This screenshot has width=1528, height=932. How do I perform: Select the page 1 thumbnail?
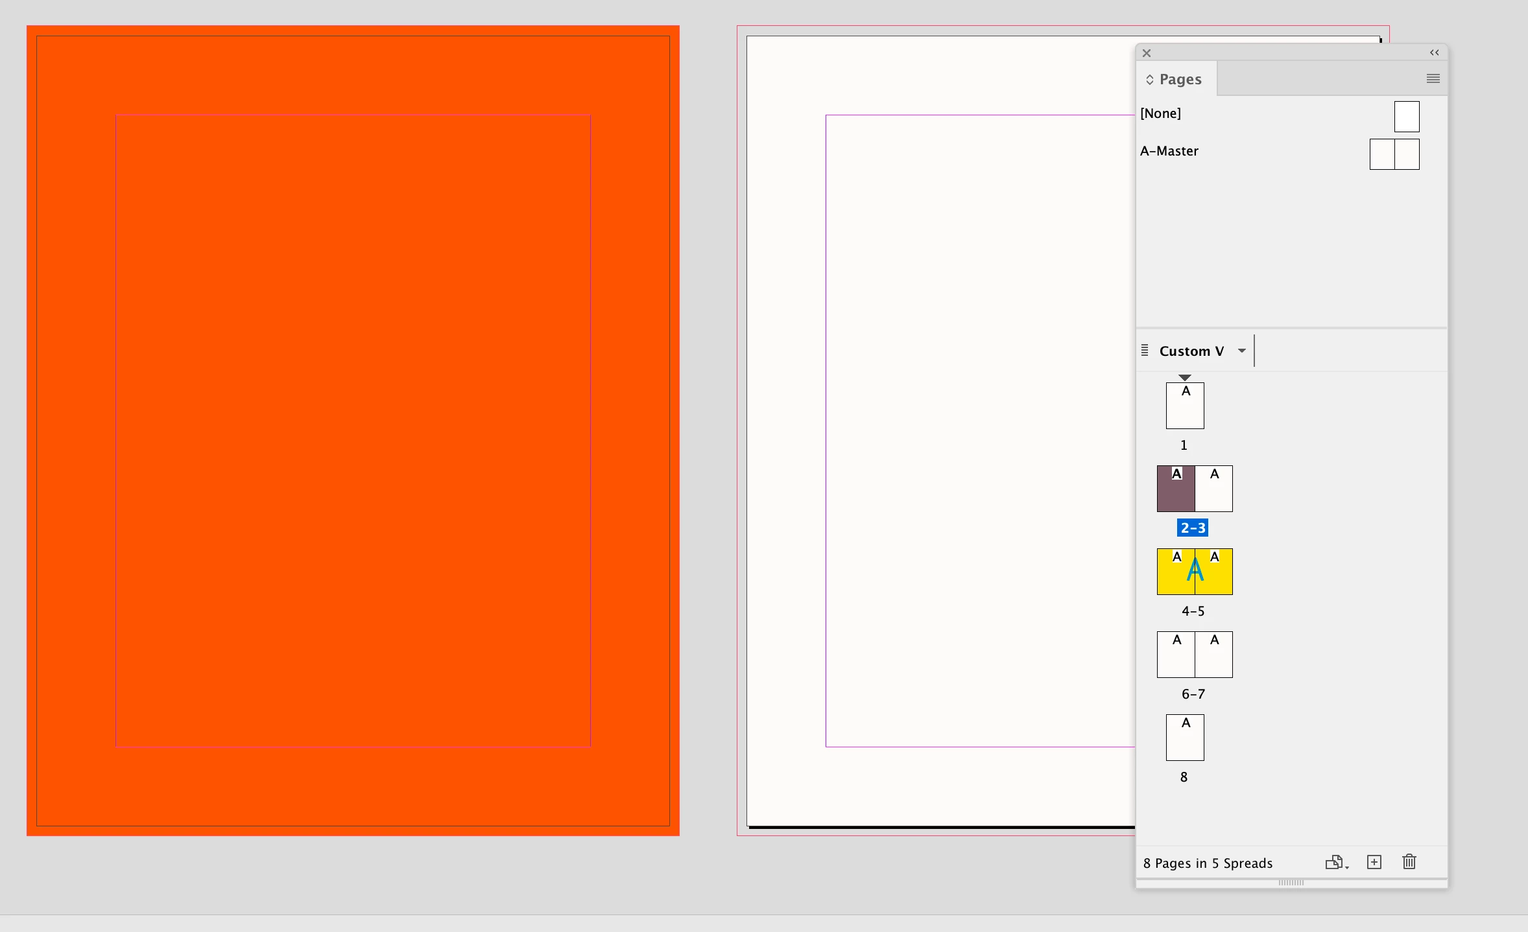pos(1185,406)
